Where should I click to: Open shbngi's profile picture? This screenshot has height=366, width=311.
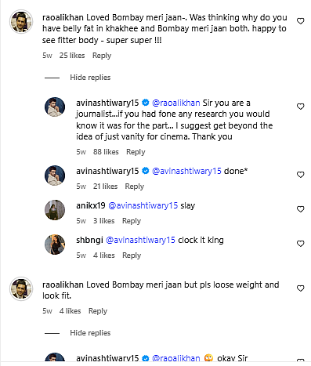tap(55, 245)
